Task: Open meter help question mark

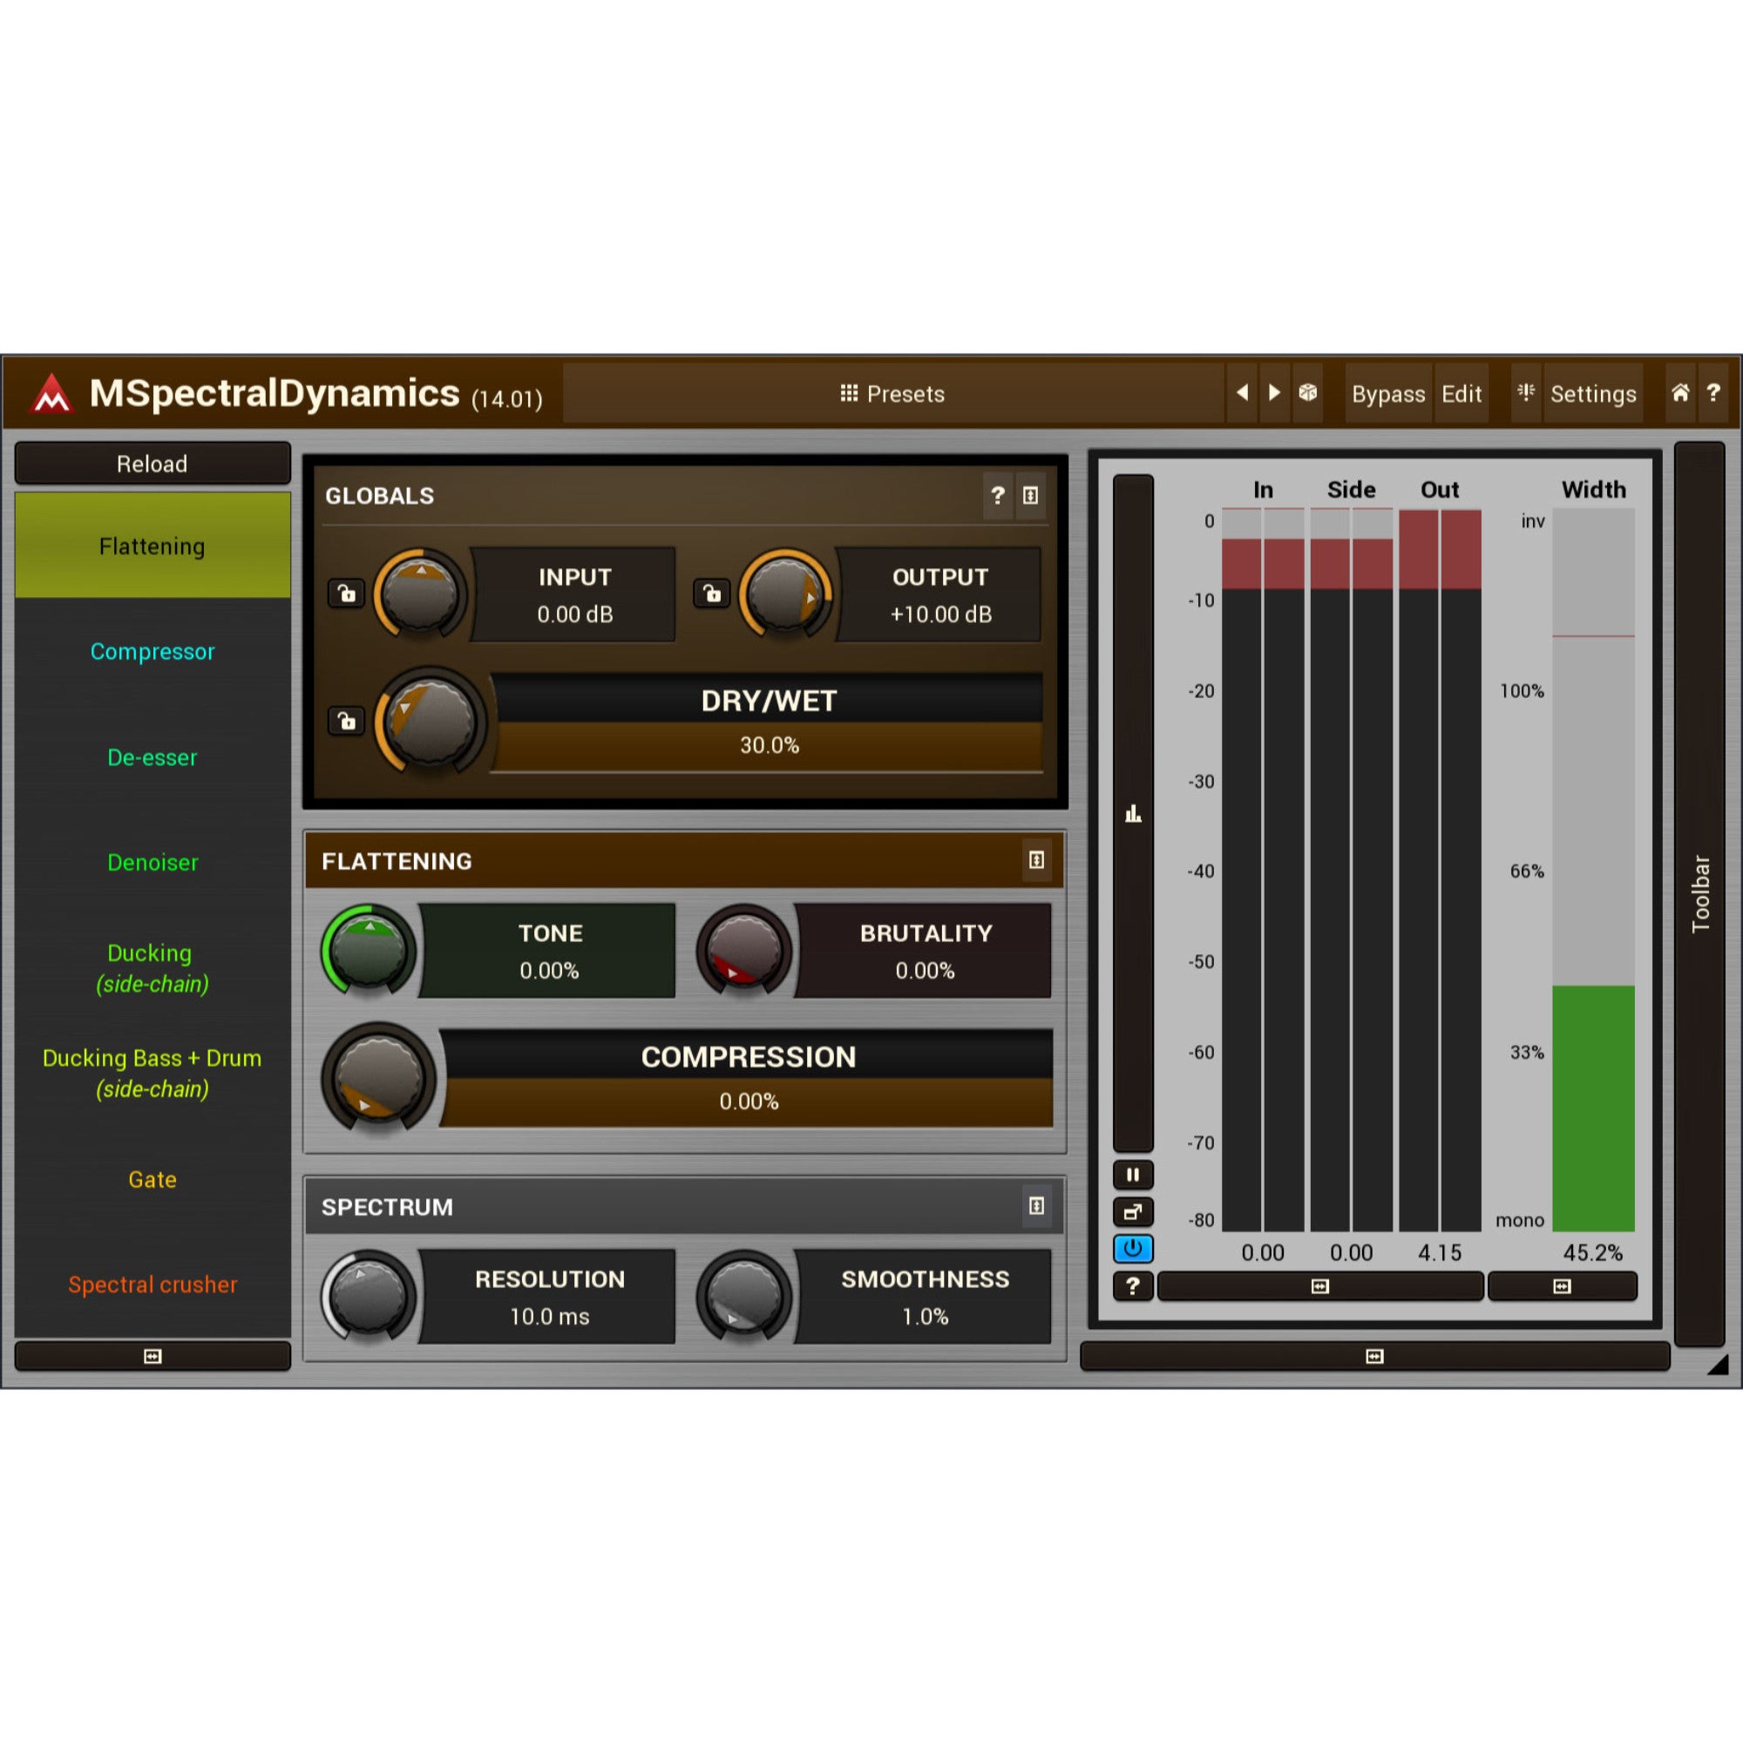Action: point(1133,1285)
